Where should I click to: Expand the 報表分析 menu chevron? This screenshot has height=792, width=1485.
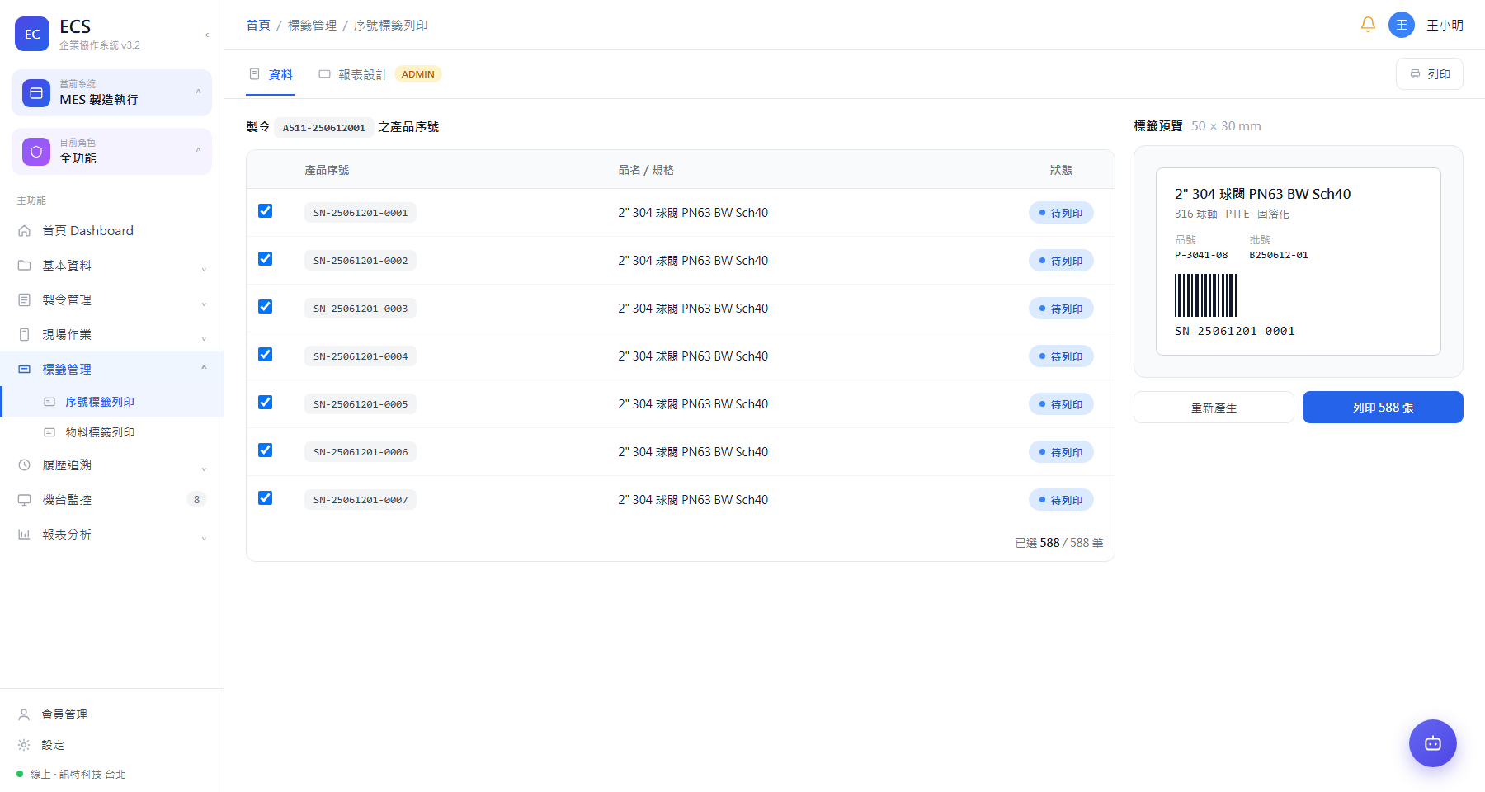coord(204,538)
